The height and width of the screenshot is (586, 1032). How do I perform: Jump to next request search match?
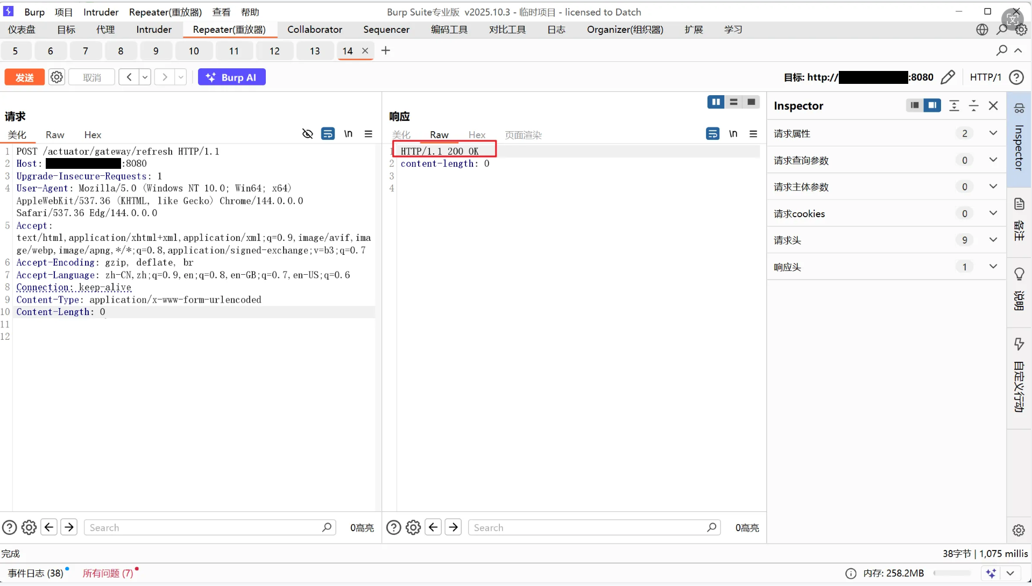pyautogui.click(x=69, y=527)
